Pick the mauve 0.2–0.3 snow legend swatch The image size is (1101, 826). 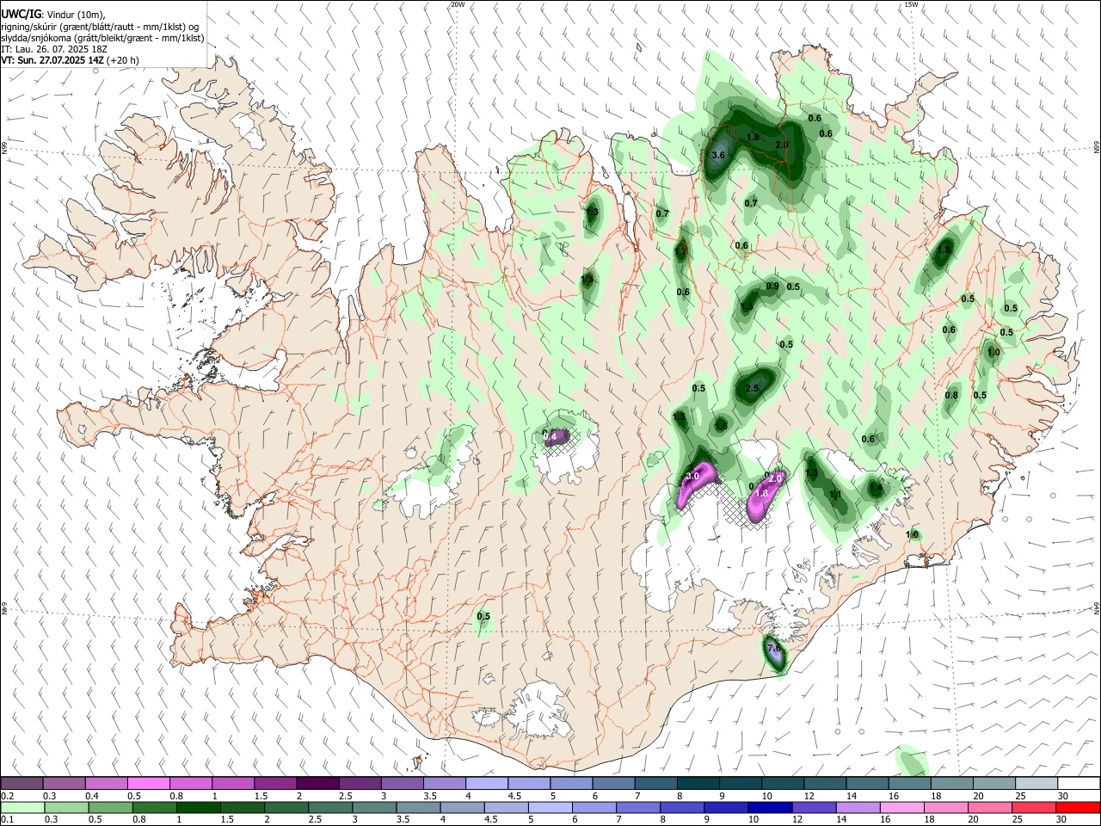[x=22, y=784]
